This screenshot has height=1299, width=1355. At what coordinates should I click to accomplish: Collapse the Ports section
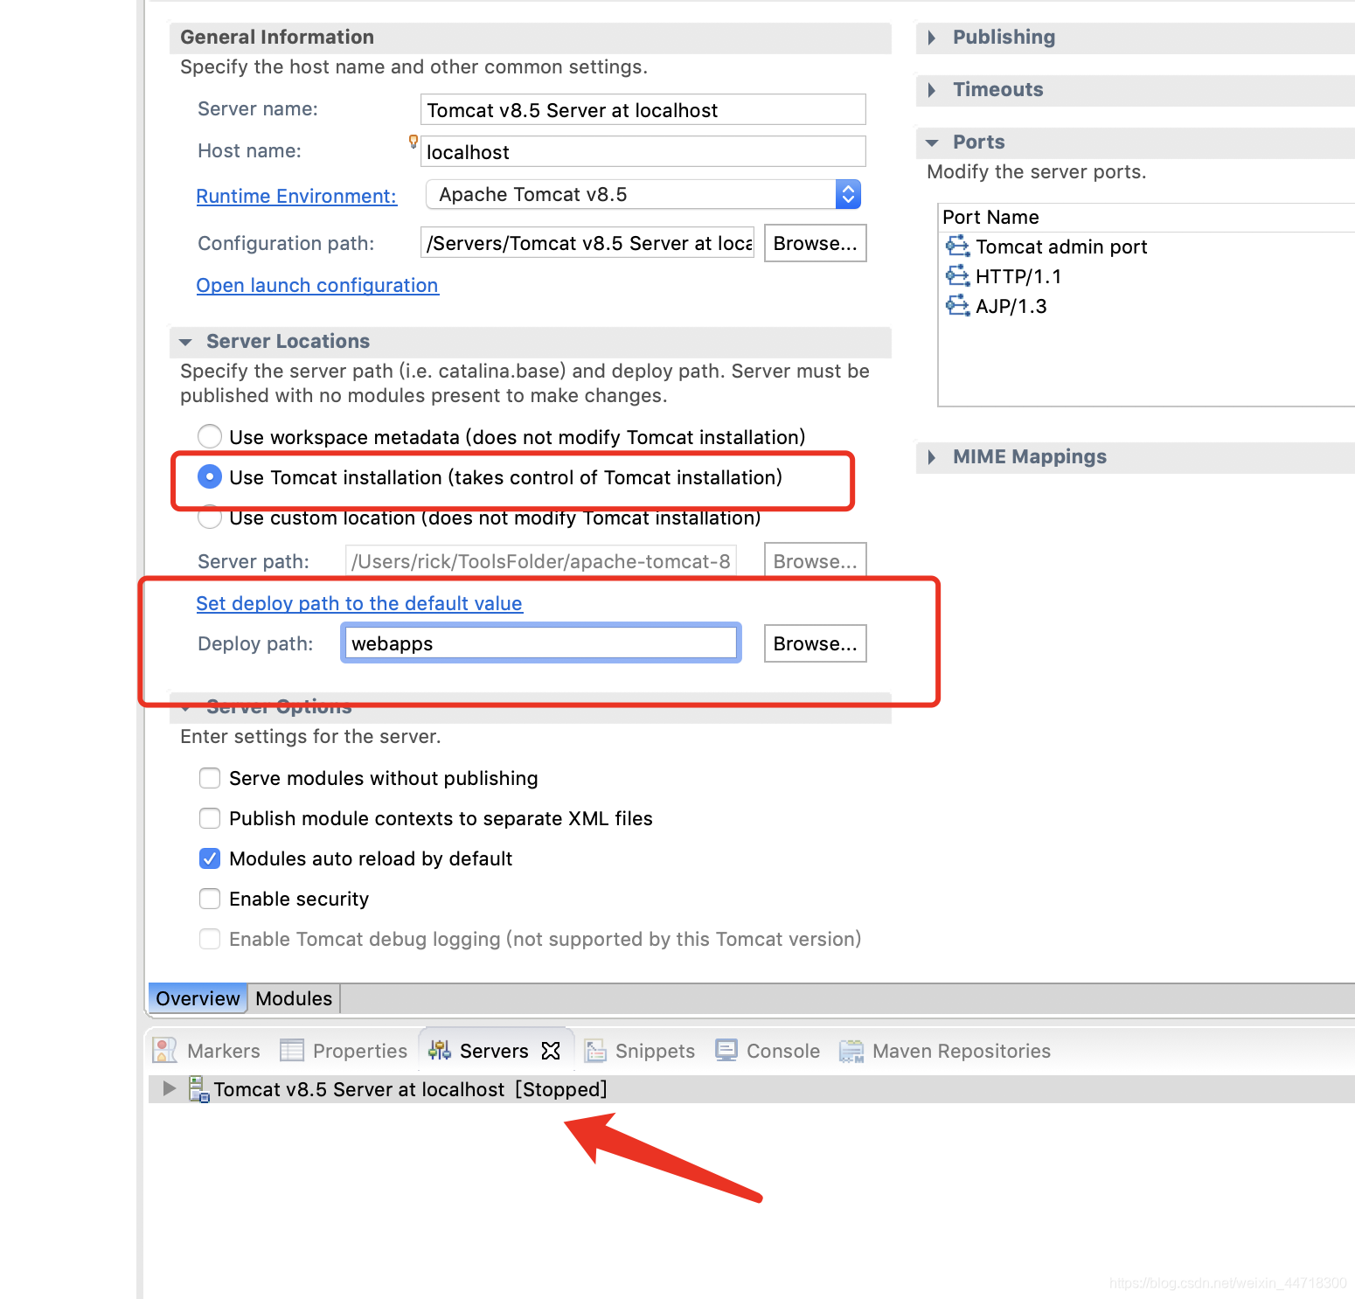[x=932, y=142]
